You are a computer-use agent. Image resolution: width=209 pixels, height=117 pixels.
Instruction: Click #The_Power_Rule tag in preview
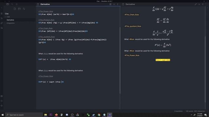[x=132, y=56]
